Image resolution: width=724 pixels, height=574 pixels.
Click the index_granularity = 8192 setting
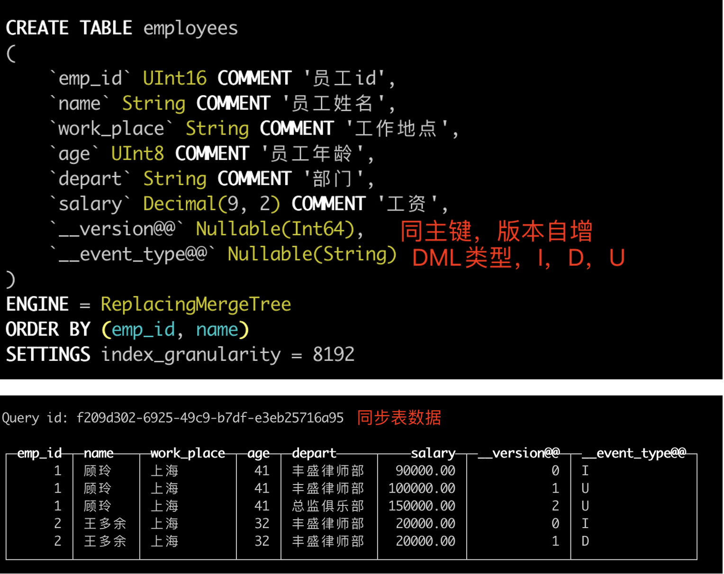[x=226, y=354]
